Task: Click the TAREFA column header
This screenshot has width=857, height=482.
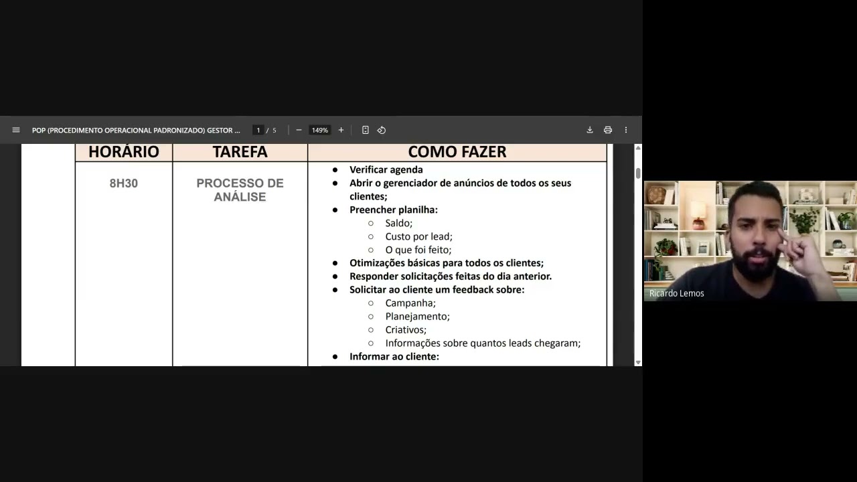Action: 240,152
